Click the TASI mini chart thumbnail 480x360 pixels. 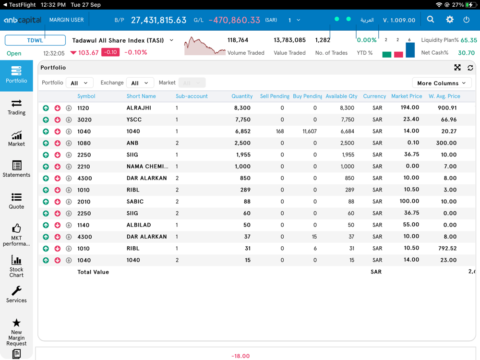204,46
